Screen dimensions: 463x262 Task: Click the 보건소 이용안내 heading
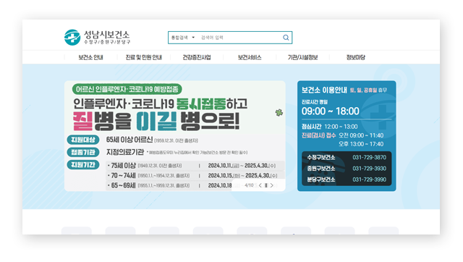click(x=324, y=90)
